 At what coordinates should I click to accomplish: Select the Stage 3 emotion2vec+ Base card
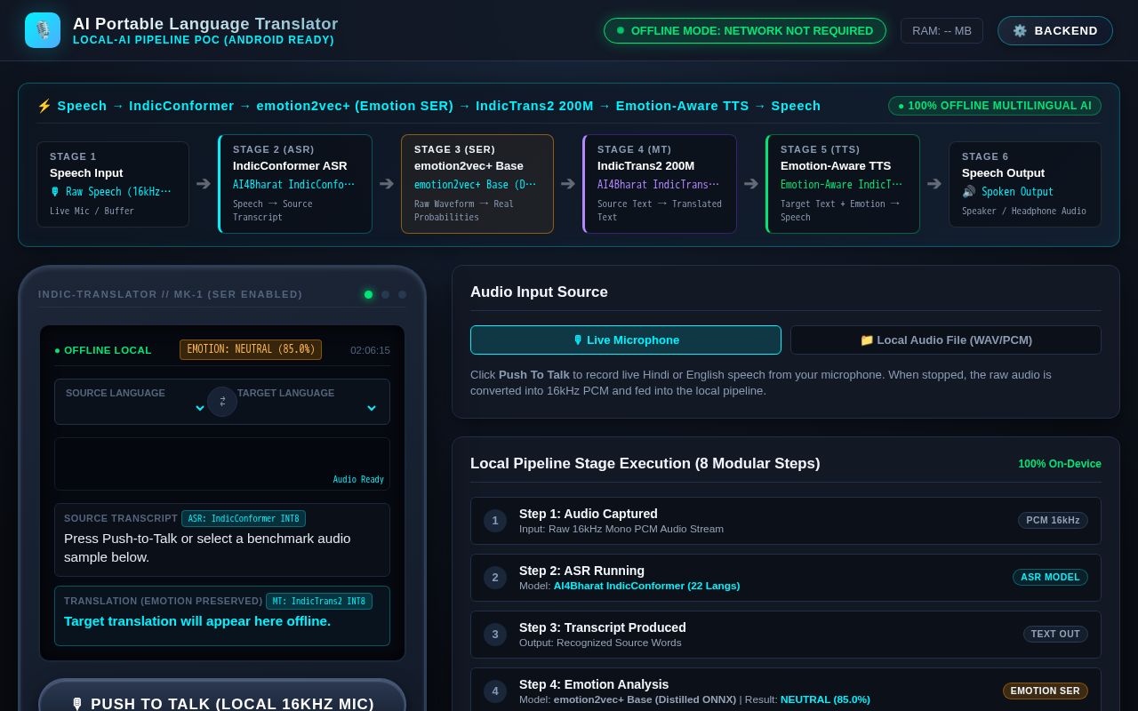tap(477, 184)
